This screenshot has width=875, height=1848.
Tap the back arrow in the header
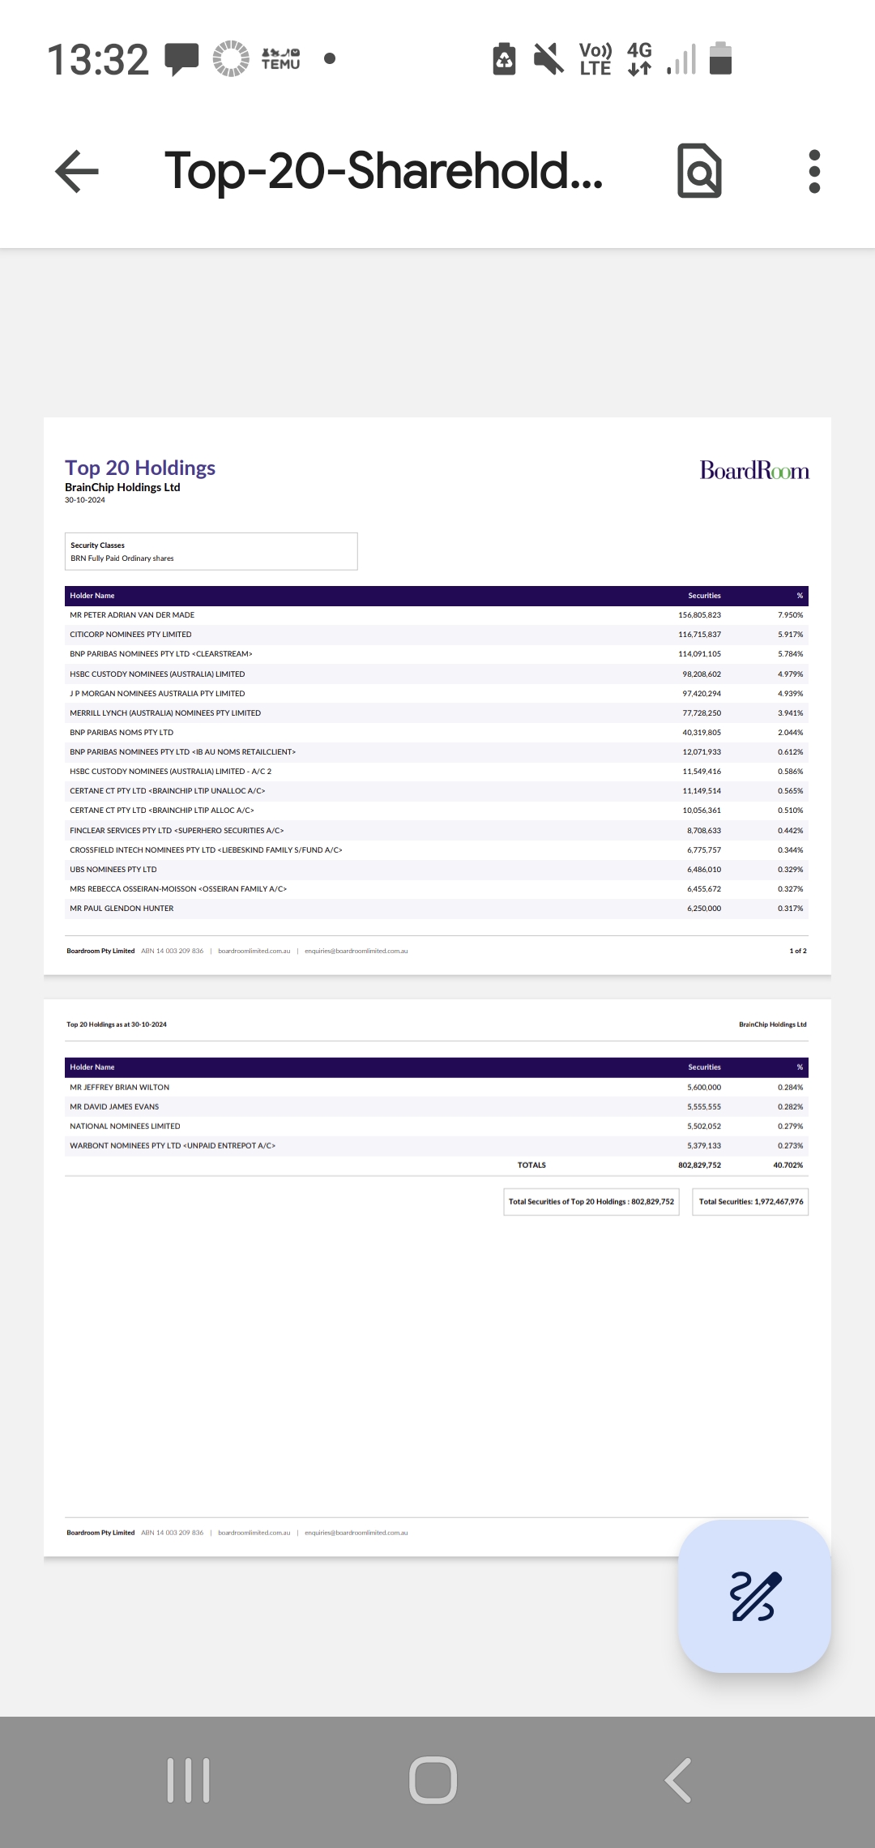77,171
